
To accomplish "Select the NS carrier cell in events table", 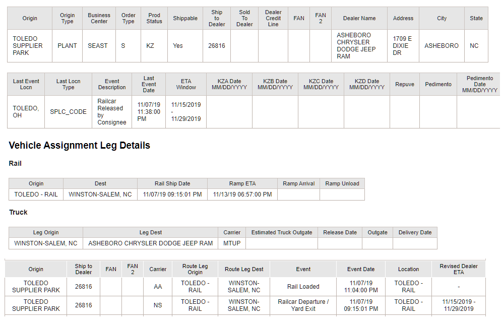I will tap(158, 305).
